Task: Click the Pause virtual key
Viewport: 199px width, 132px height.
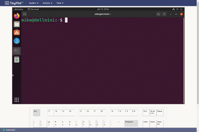Action: (x=160, y=112)
